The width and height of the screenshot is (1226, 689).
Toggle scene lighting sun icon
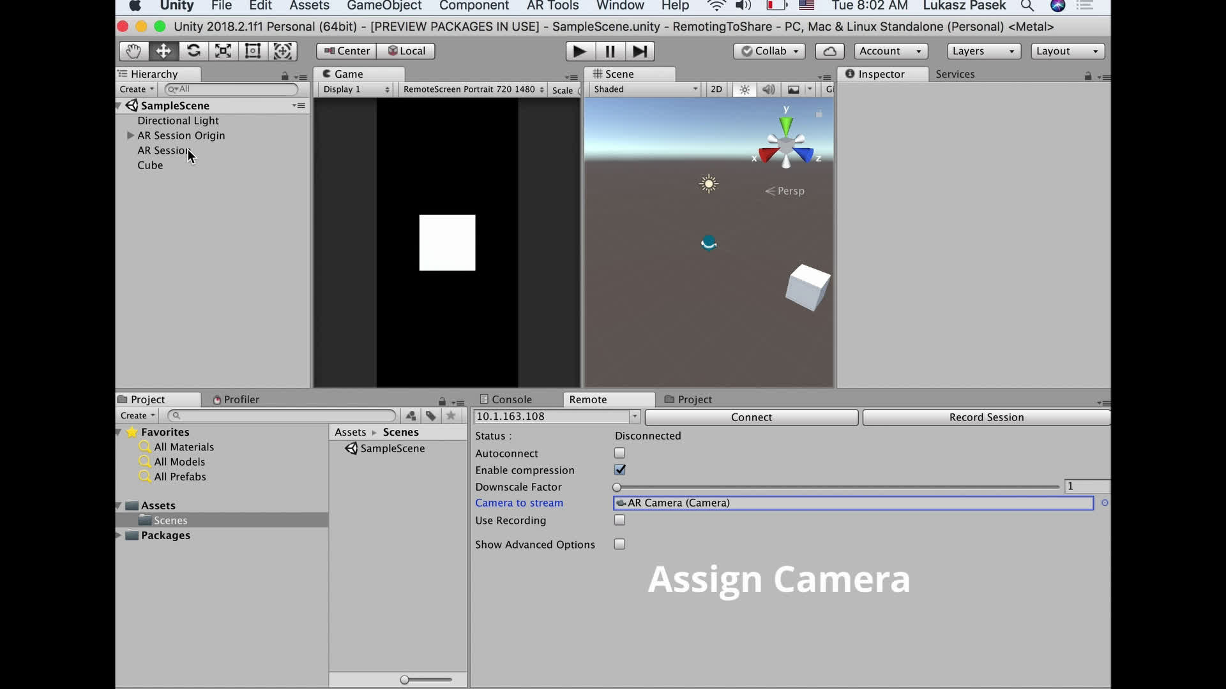(x=745, y=89)
